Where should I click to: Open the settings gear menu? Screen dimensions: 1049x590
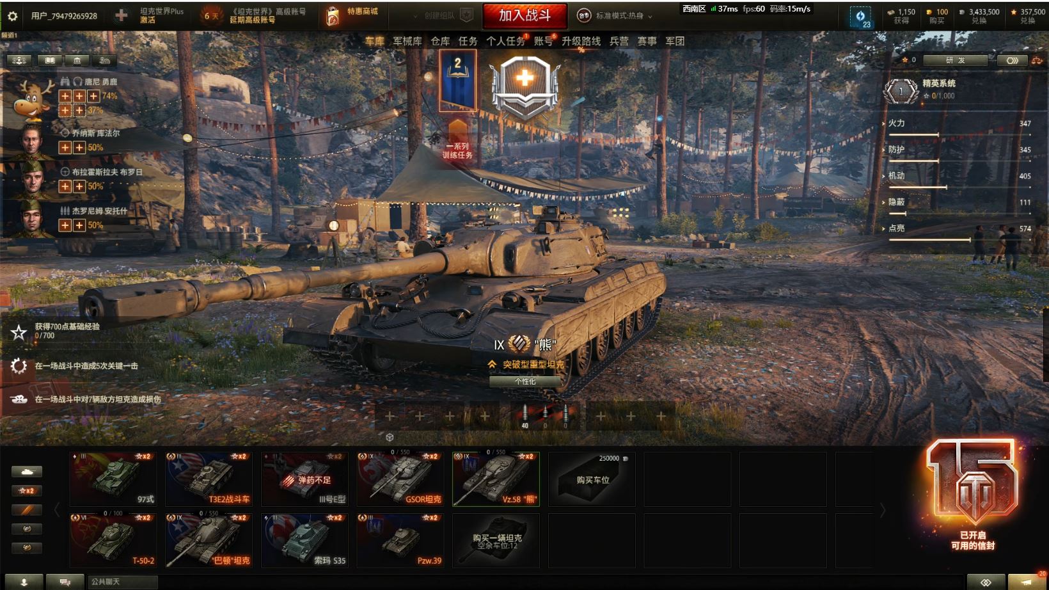pos(12,16)
